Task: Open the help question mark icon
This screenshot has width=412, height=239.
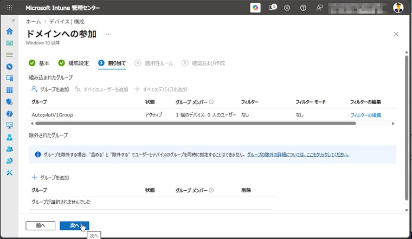Action: coord(303,8)
